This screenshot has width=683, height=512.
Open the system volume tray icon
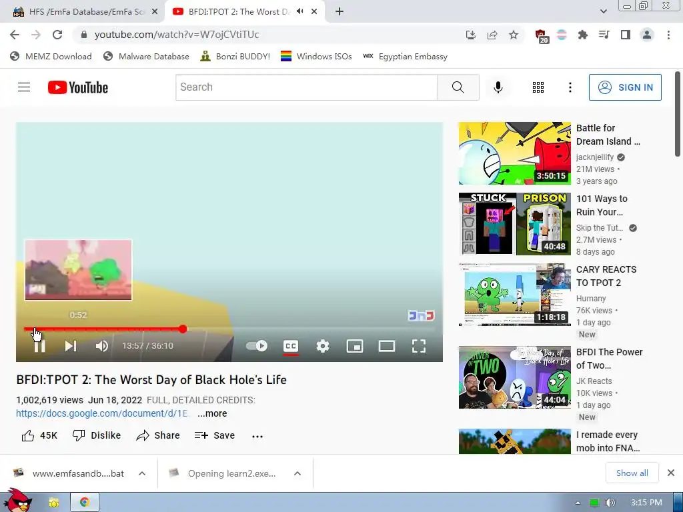610,503
